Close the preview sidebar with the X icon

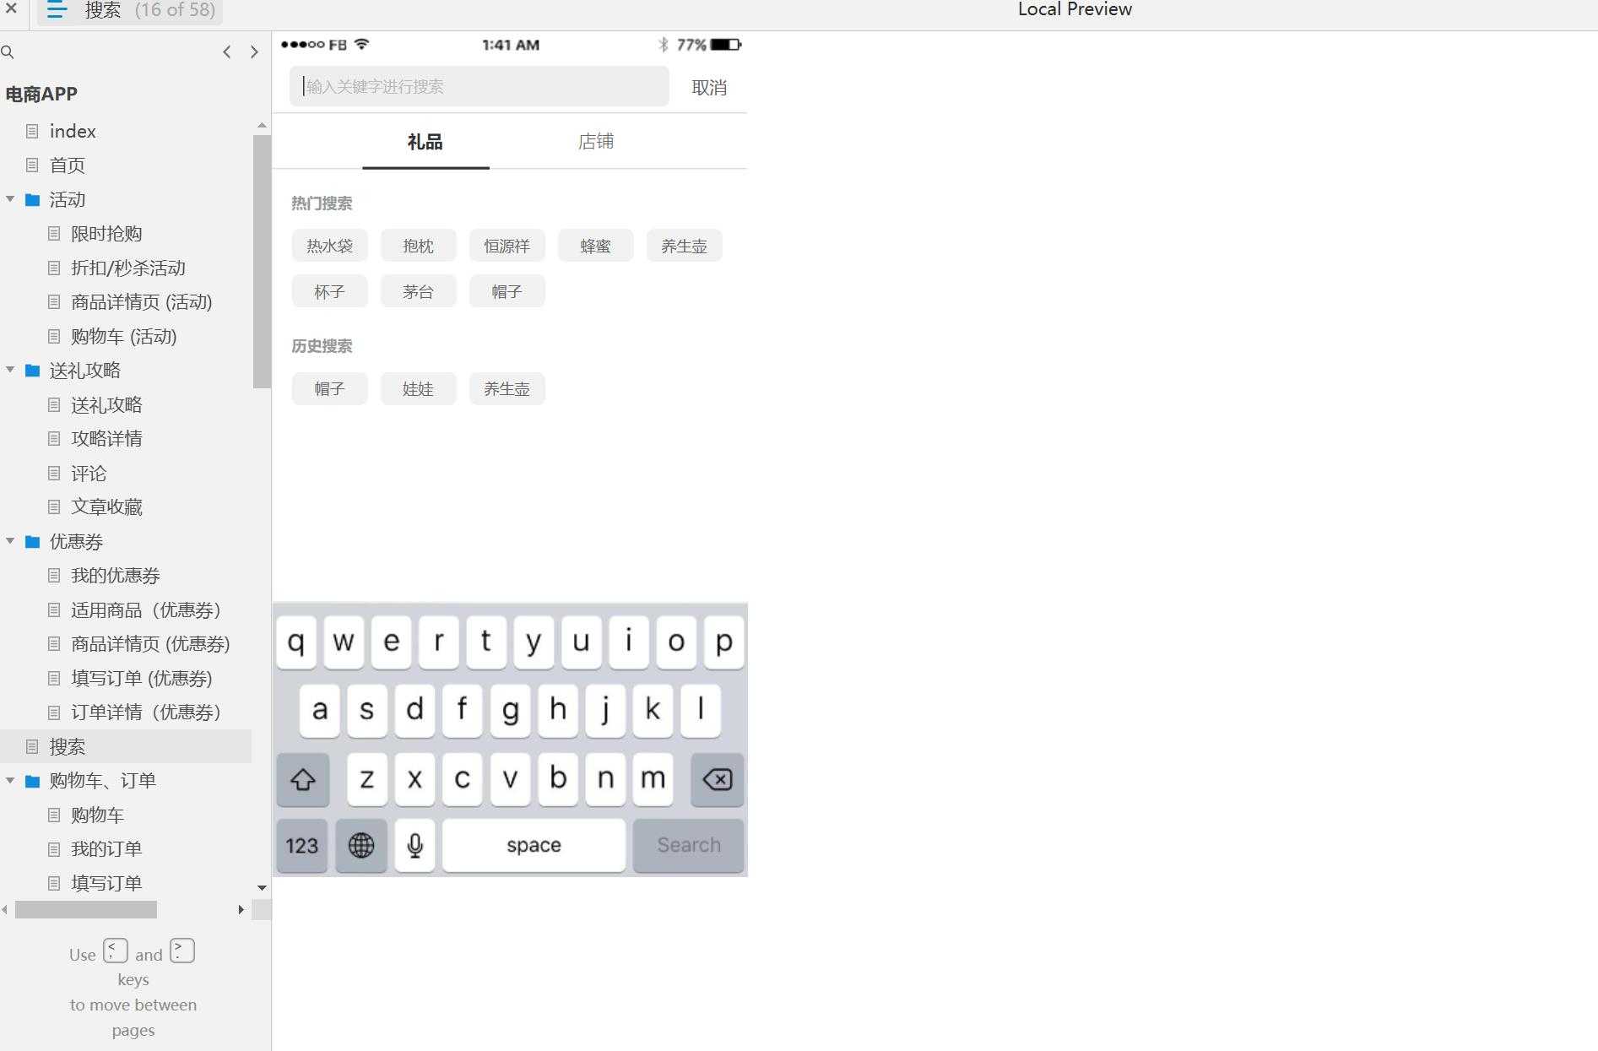tap(11, 10)
